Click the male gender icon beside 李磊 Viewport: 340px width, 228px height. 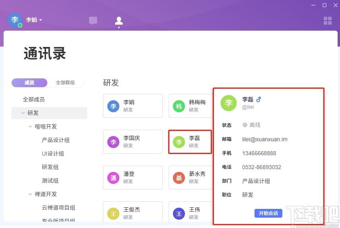(258, 99)
